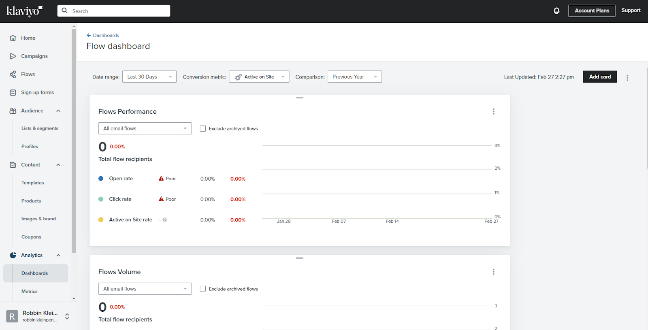Click the back arrow beside Dashboards

(x=89, y=35)
